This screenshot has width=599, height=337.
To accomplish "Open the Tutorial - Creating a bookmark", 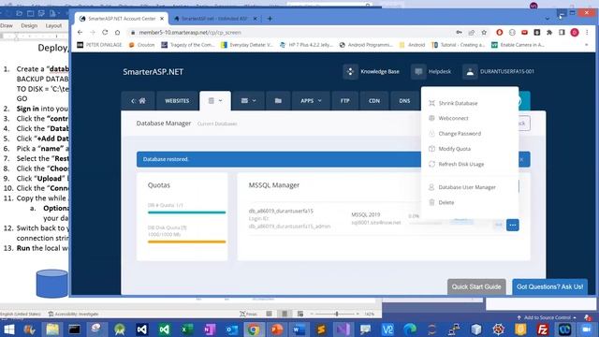I will pos(459,45).
